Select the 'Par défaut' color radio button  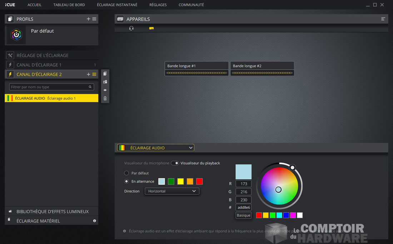coord(126,173)
